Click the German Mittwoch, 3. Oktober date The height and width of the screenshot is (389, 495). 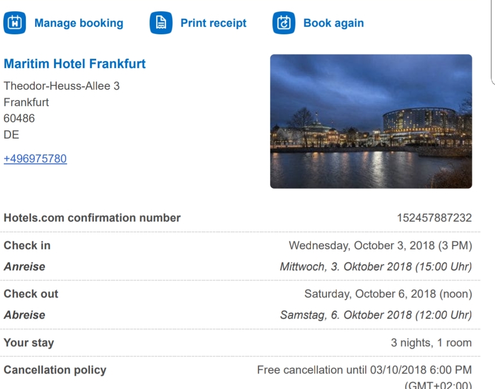click(375, 267)
